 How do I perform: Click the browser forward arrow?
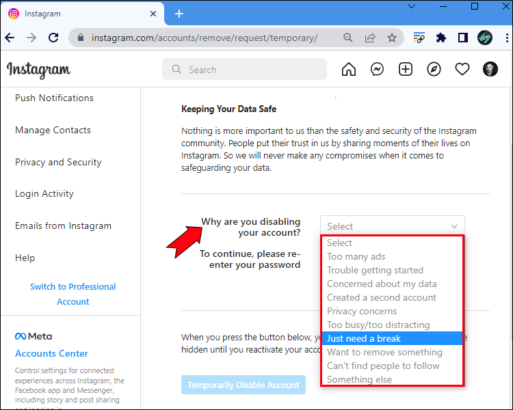[31, 38]
